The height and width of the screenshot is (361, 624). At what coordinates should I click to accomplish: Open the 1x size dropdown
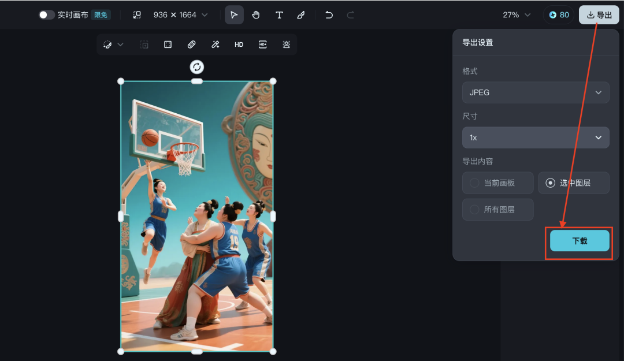(x=535, y=137)
